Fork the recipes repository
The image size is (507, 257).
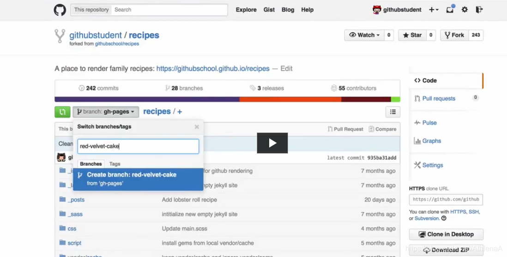pos(454,35)
